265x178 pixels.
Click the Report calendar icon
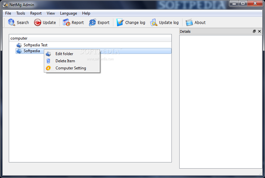point(66,22)
